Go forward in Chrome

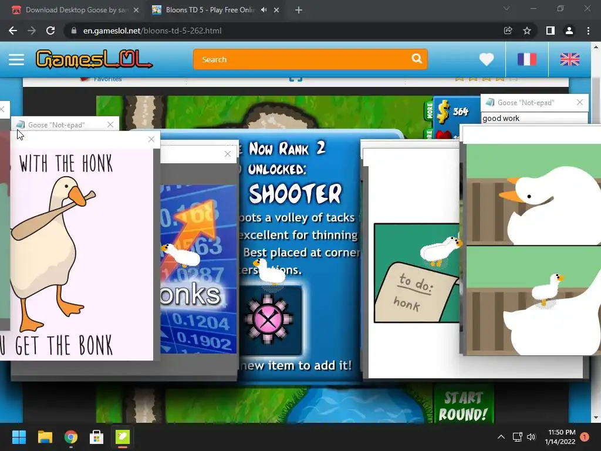(x=32, y=31)
